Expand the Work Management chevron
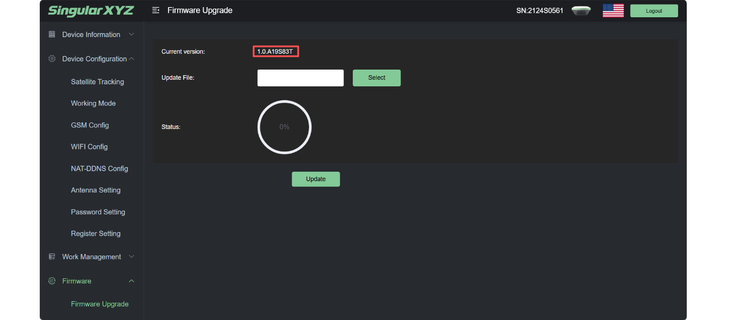This screenshot has width=729, height=320. tap(131, 257)
